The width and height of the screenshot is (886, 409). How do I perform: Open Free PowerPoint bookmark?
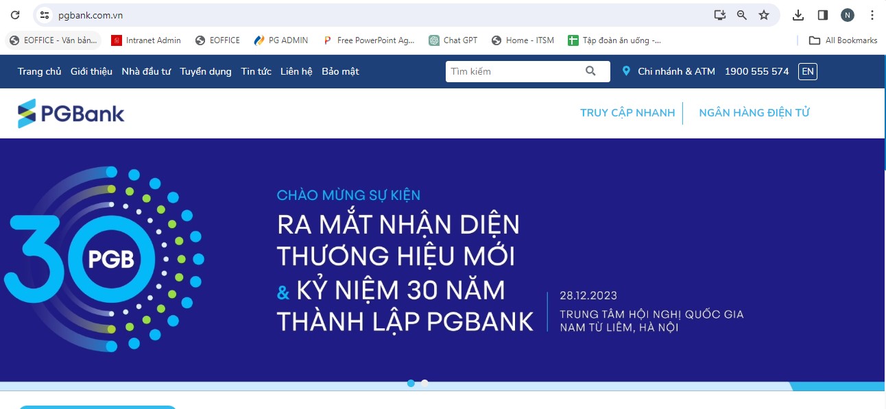tap(369, 40)
